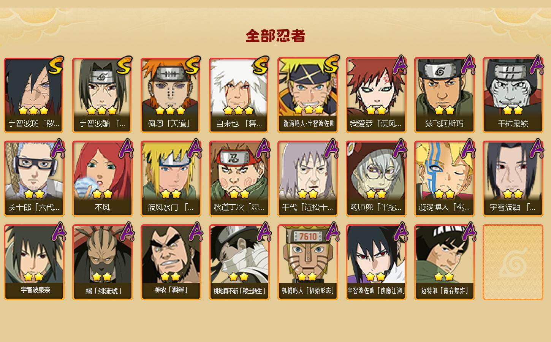Select the 猿飞阿斯玛 card
551x342 pixels.
pos(444,95)
